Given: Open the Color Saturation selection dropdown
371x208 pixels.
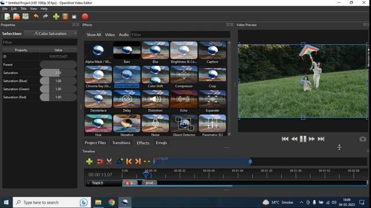Looking at the screenshot, I should pos(50,34).
